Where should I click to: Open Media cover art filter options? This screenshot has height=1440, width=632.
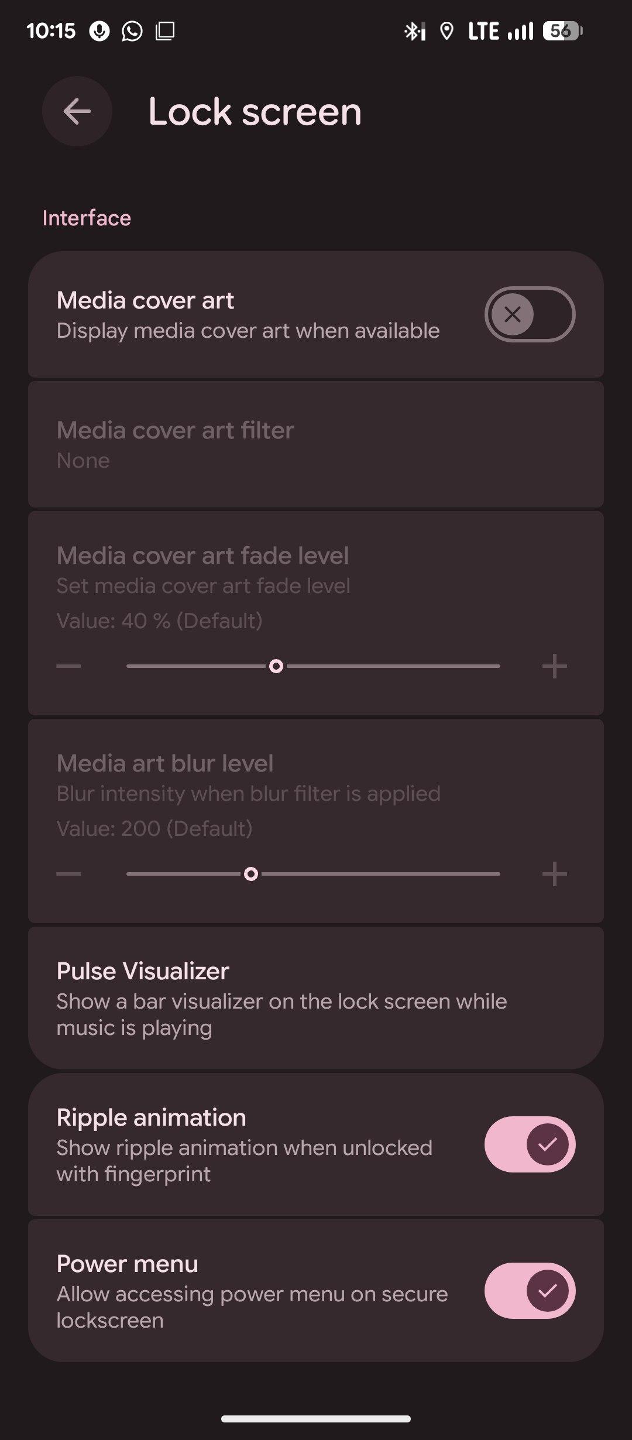pyautogui.click(x=316, y=444)
